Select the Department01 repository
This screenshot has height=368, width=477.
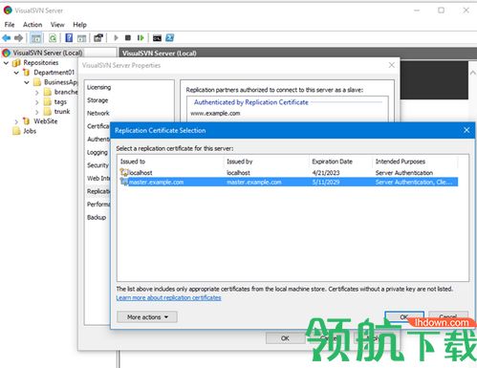click(54, 73)
